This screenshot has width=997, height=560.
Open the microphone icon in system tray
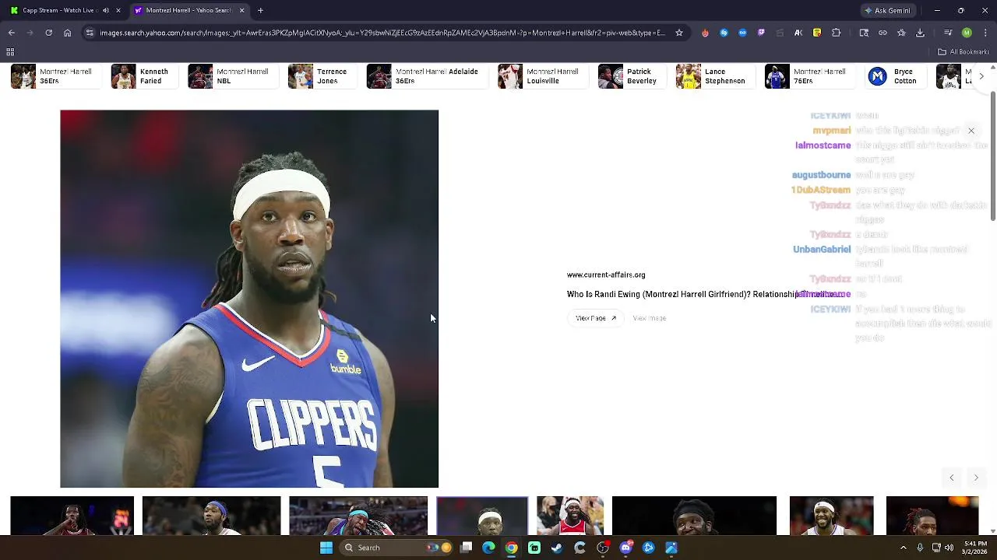921,548
